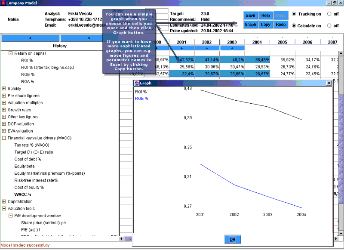Image resolution: width=344 pixels, height=250 pixels.
Task: Expand Other key figures node
Action: 4,117
